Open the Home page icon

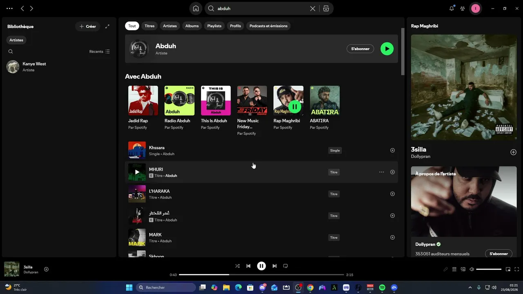click(196, 9)
